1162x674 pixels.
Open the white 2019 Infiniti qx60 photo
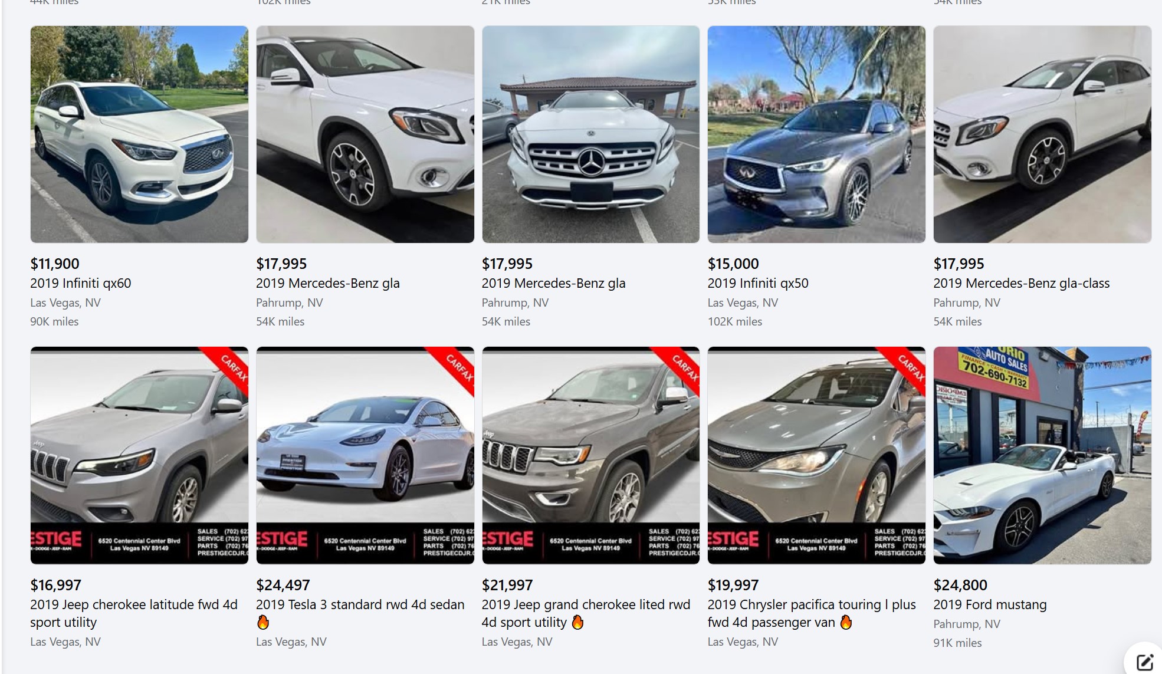pos(139,134)
